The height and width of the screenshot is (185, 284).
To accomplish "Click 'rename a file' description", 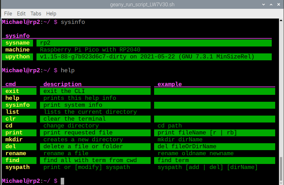I will point(66,153).
